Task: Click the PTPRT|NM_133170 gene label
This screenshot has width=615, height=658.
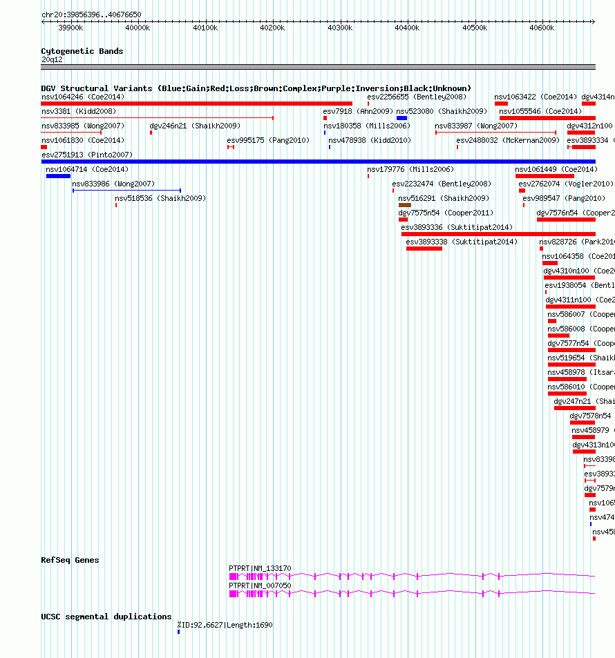Action: pos(260,568)
